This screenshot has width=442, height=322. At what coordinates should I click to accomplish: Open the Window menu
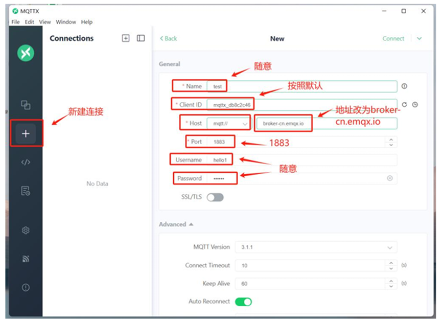[66, 22]
